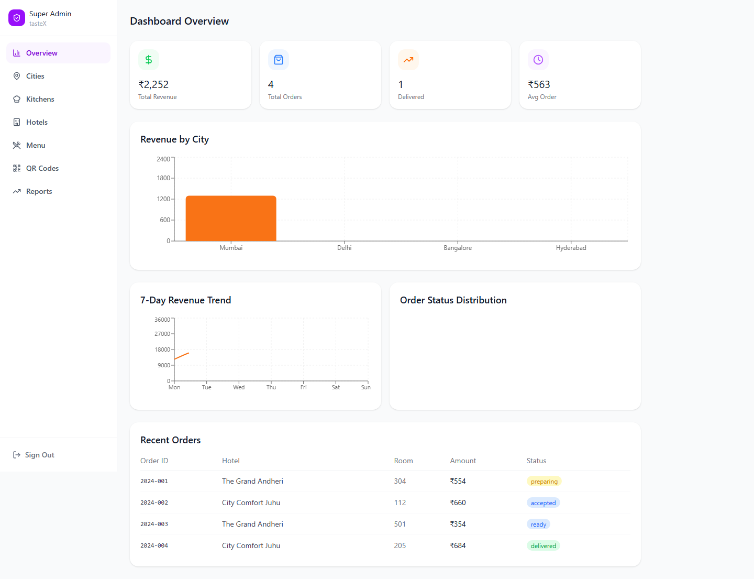Click the Hotels building icon
The width and height of the screenshot is (754, 579).
tap(17, 122)
